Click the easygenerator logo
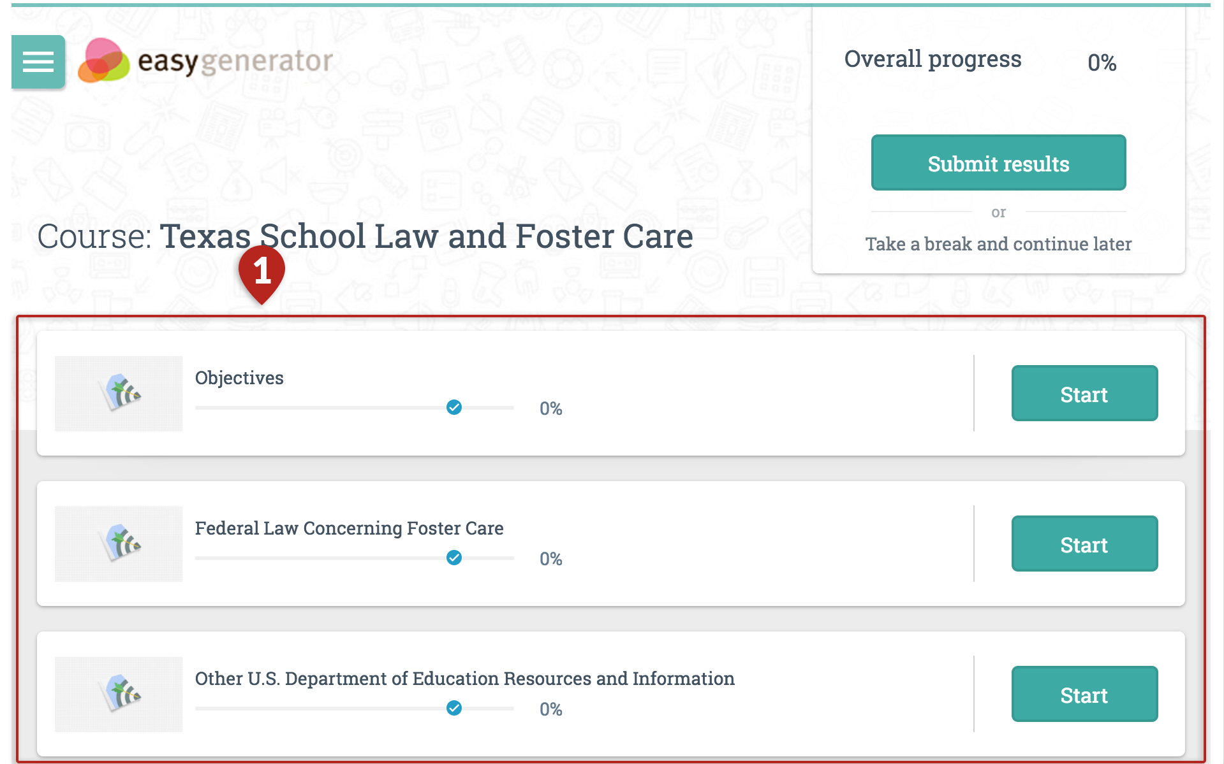Viewport: 1224px width, 764px height. coord(205,61)
